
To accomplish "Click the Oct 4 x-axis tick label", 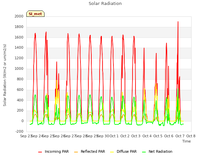I will (x=147, y=136).
